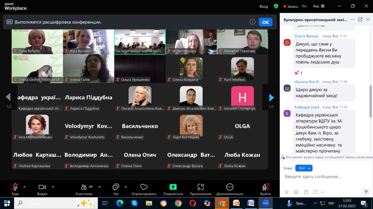373x209 pixels.
Task: Go to next page of participants
Action: tap(271, 97)
